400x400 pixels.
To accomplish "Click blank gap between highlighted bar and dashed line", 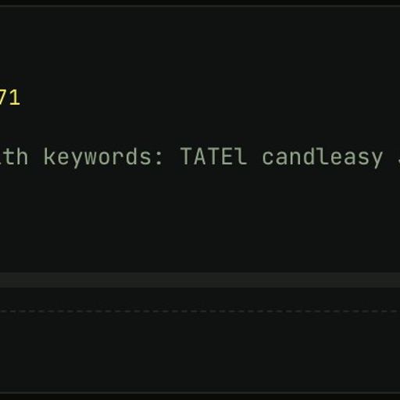I will 200,298.
